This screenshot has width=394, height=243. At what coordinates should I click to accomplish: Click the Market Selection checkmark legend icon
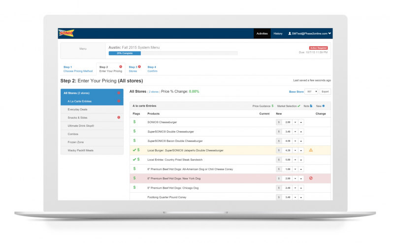point(299,106)
